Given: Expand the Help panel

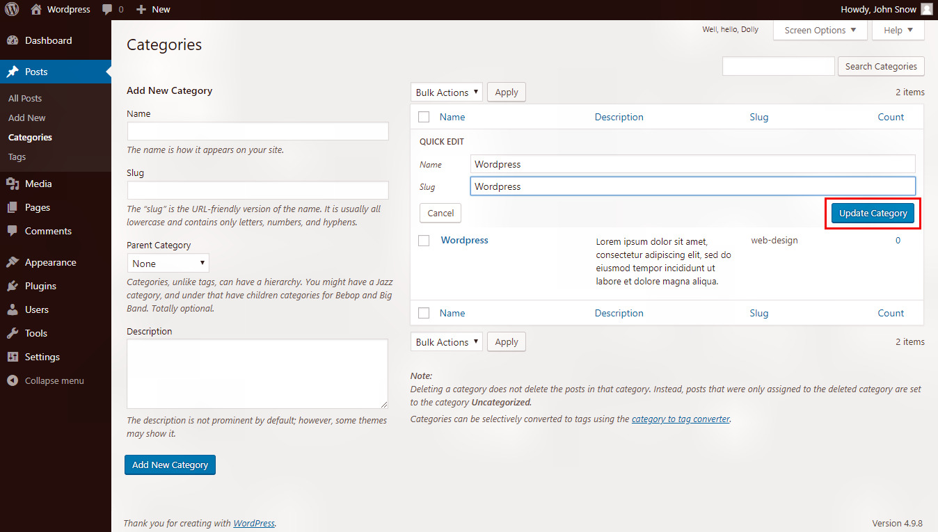Looking at the screenshot, I should pyautogui.click(x=898, y=30).
